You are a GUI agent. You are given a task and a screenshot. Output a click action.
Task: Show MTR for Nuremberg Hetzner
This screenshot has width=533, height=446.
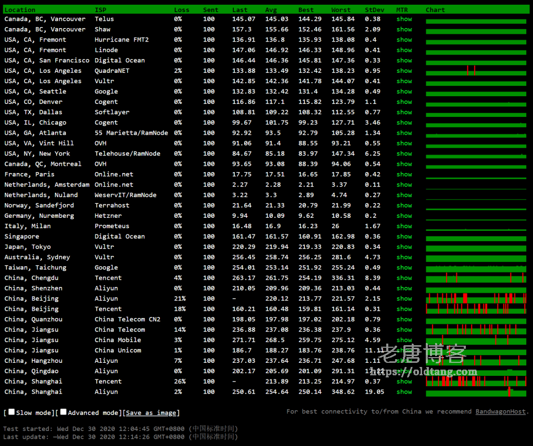coord(404,216)
